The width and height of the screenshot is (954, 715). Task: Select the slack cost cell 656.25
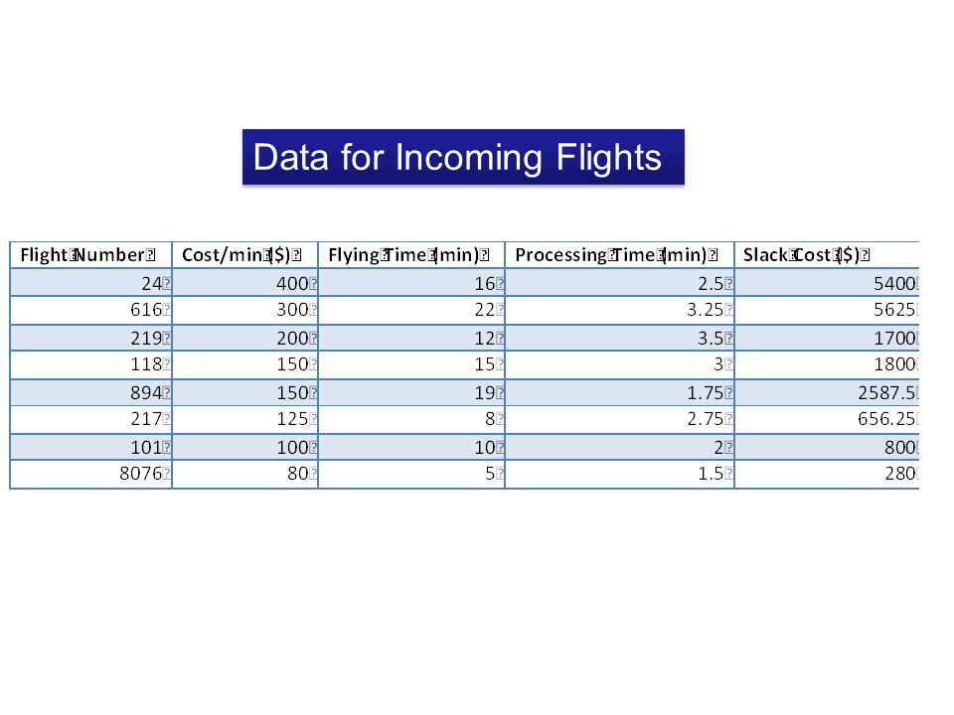coord(827,419)
